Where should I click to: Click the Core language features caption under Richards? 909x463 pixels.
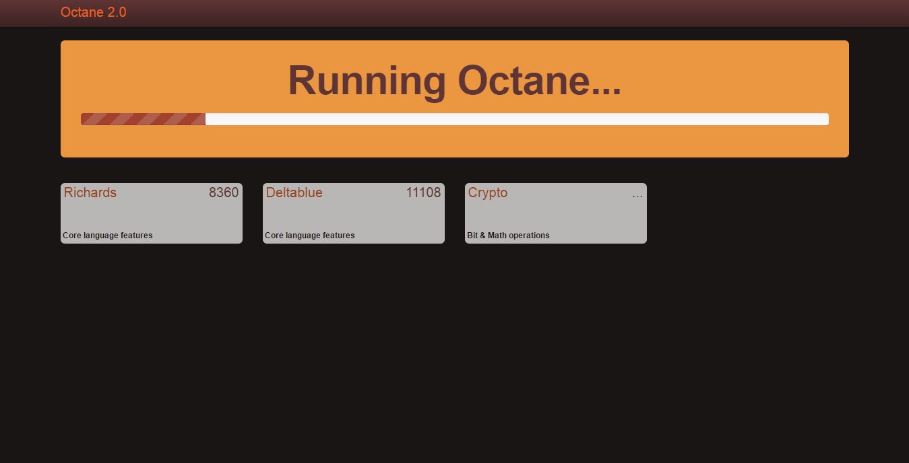point(107,235)
